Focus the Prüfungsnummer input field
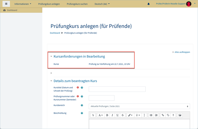The width and height of the screenshot is (198, 129). pyautogui.click(x=102, y=98)
